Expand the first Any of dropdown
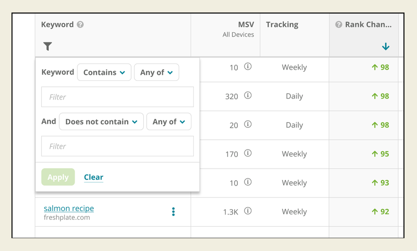 point(156,72)
